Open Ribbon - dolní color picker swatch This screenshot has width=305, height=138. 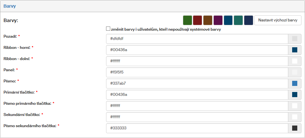294,61
